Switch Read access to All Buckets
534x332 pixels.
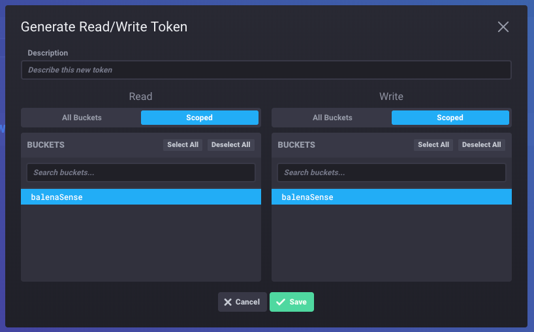click(82, 118)
